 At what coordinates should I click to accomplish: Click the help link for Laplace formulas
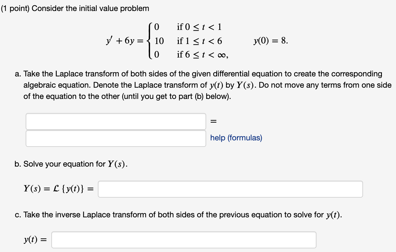tap(236, 138)
